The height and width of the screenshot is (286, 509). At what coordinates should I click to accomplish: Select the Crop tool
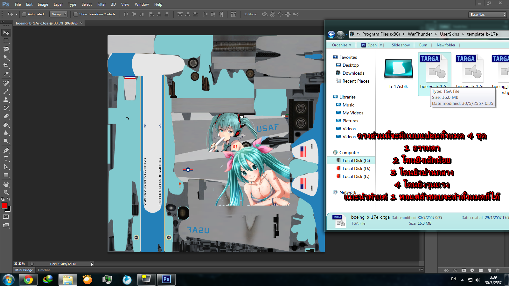coord(6,66)
